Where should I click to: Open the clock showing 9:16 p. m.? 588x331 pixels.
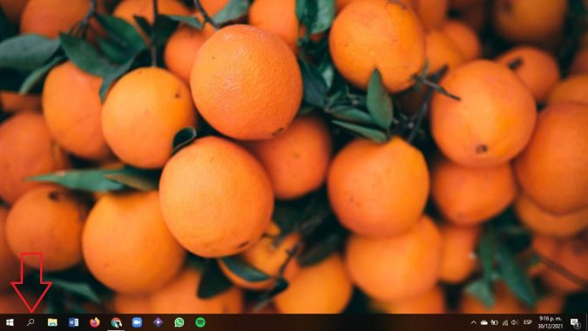[551, 322]
